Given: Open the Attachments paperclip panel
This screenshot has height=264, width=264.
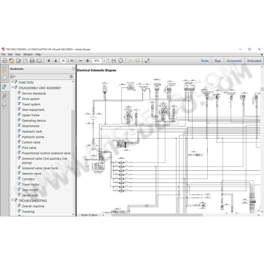Looking at the screenshot, I should pyautogui.click(x=4, y=96).
